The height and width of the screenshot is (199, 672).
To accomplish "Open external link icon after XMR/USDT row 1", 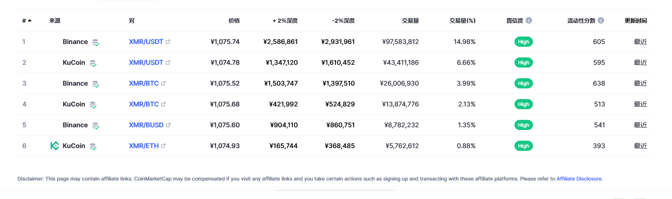I will (168, 42).
